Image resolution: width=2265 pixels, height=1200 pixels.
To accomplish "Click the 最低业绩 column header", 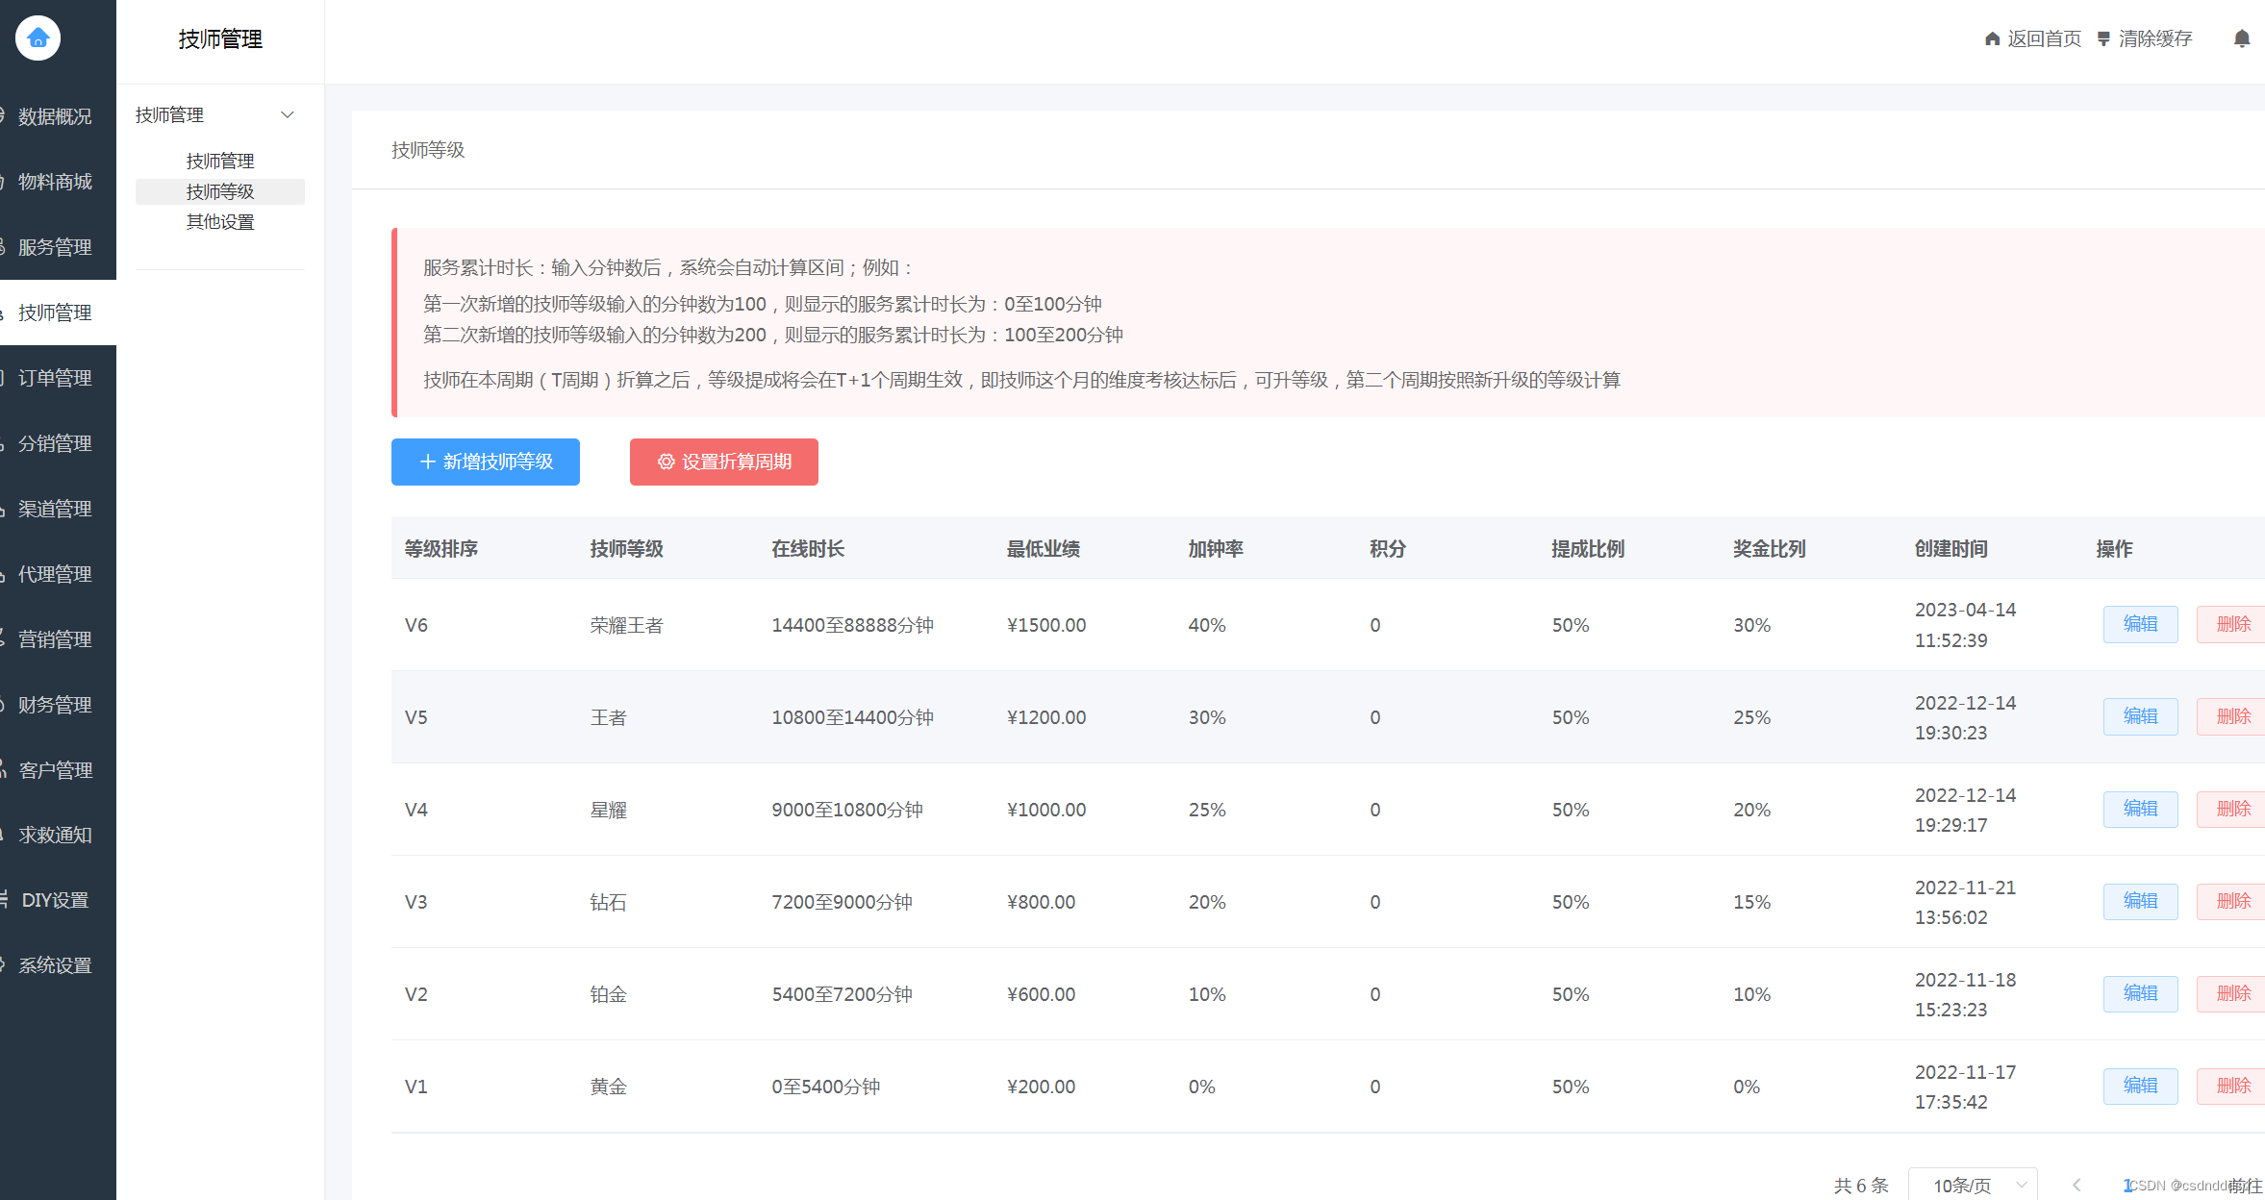I will click(x=1044, y=549).
